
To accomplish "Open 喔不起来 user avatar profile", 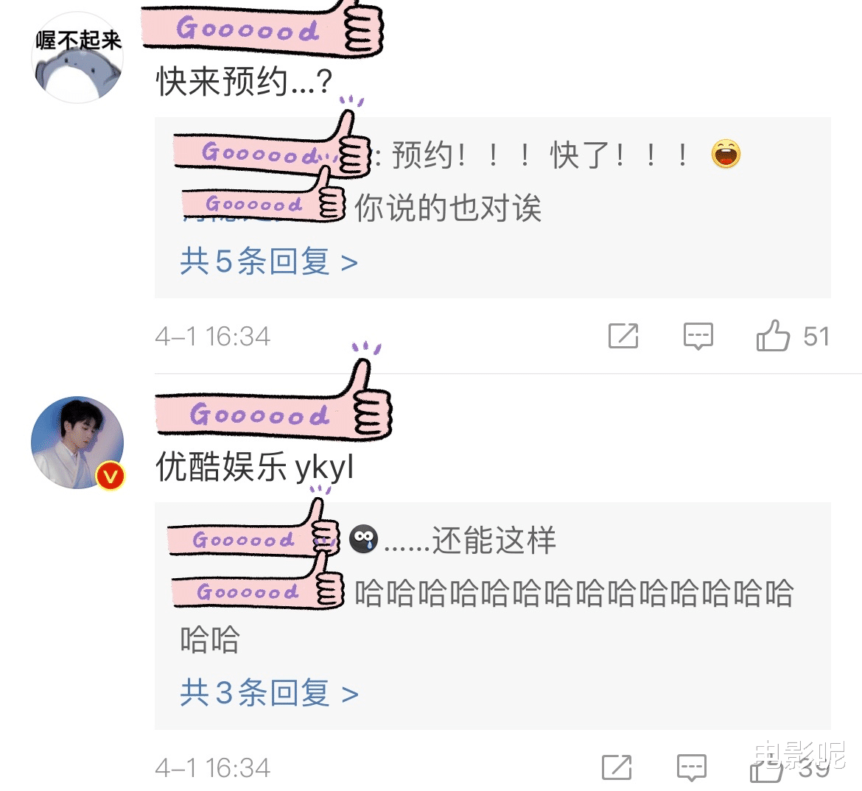I will pyautogui.click(x=77, y=57).
